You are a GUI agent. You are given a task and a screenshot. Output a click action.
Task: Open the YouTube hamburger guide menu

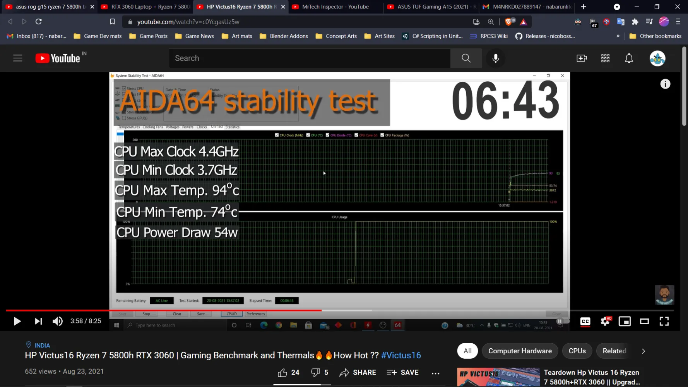(18, 58)
